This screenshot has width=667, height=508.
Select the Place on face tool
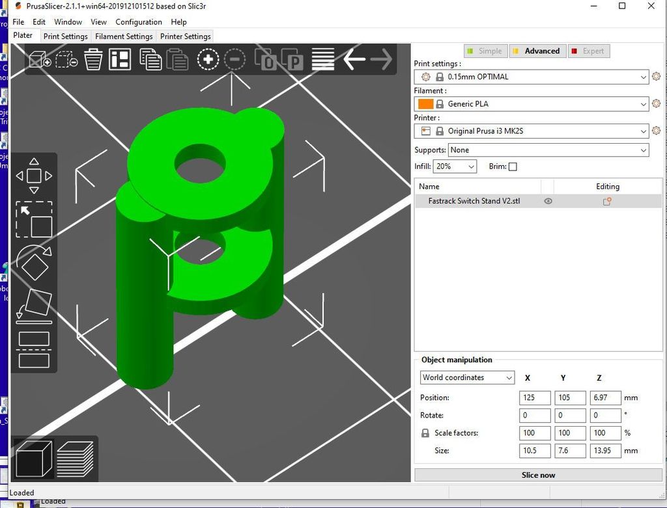pos(34,306)
